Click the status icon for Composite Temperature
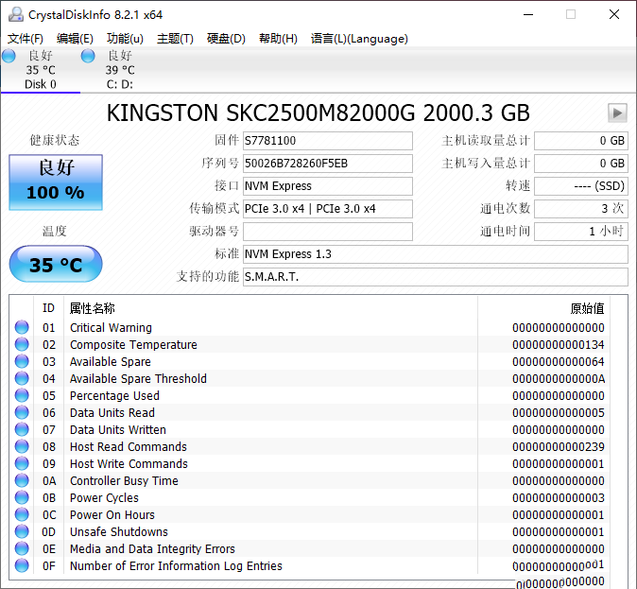This screenshot has width=637, height=589. [22, 344]
